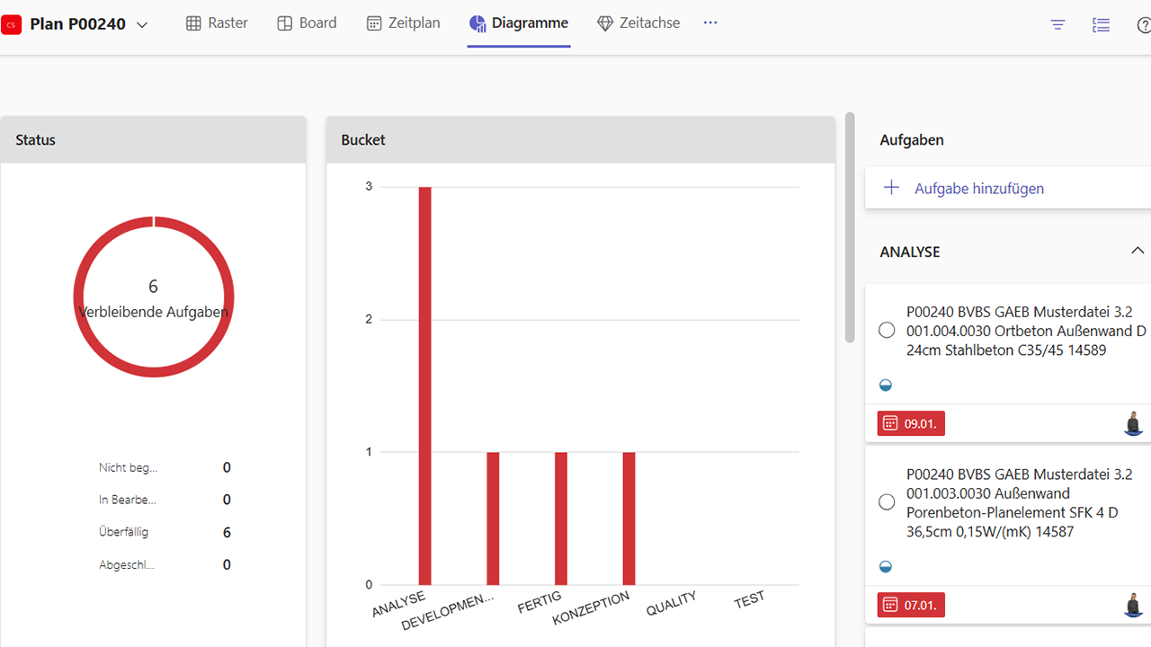Mark the Ortbeton Außenwand task complete
The width and height of the screenshot is (1151, 647).
pos(887,331)
